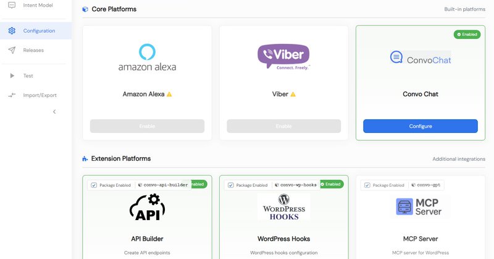Collapse the sidebar with the chevron
The image size is (494, 259).
click(x=54, y=112)
